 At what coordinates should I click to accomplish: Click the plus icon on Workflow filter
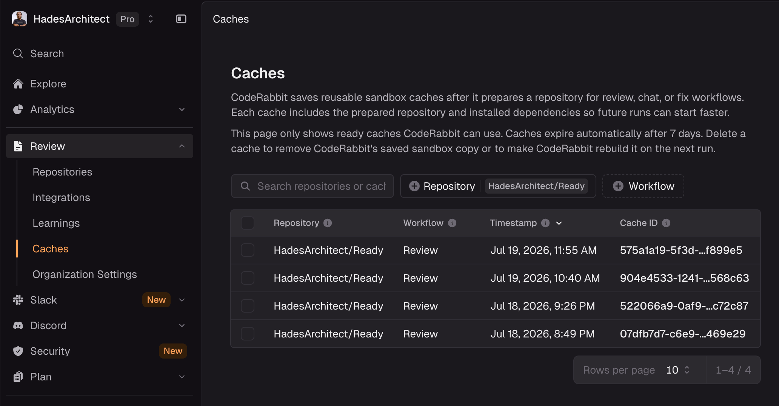(618, 186)
